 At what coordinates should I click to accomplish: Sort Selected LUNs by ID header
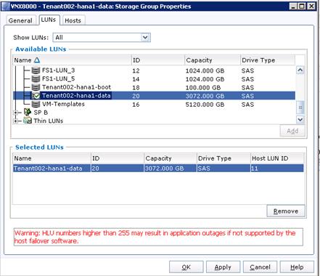[118, 158]
